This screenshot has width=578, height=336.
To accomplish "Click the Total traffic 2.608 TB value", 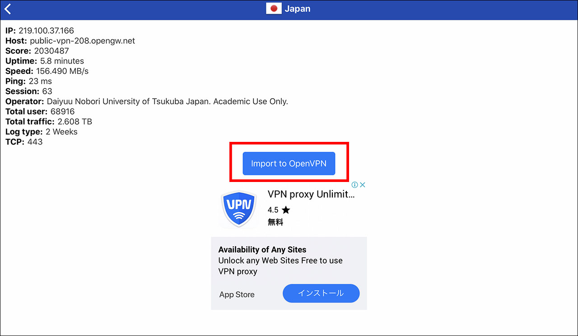I will click(75, 122).
